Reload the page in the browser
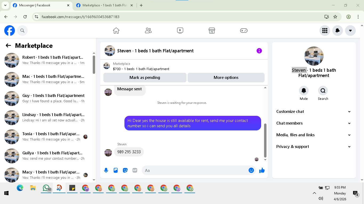The height and width of the screenshot is (204, 364). coord(25,17)
